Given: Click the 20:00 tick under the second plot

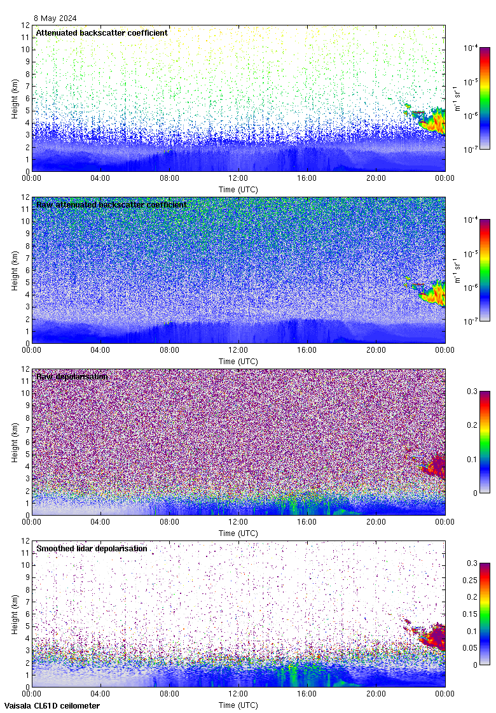Looking at the screenshot, I should coord(376,351).
